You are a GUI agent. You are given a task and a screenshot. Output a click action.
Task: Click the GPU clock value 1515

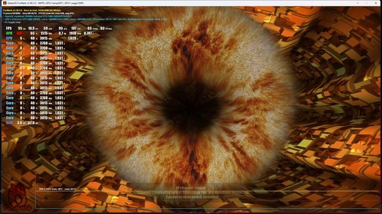44,33
